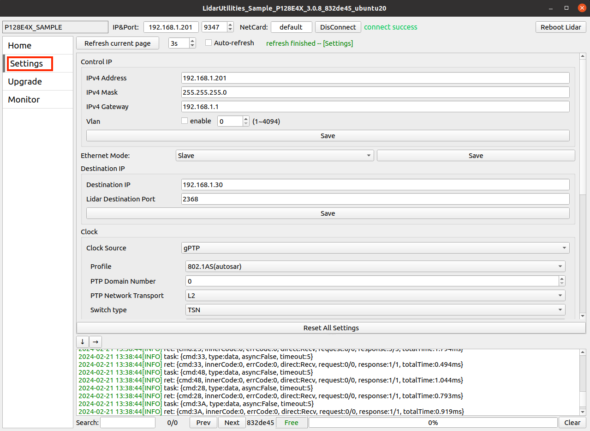
Task: Increase the port 9347 stepper value
Action: pos(231,25)
